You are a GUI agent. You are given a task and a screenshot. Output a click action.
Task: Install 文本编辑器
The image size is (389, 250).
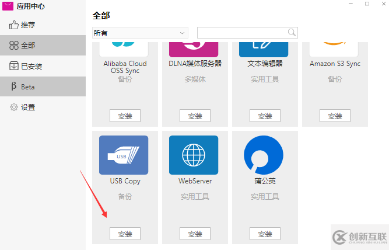click(265, 116)
